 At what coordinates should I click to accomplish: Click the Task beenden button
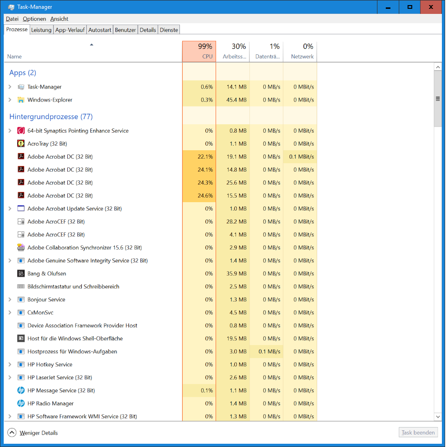pyautogui.click(x=418, y=433)
